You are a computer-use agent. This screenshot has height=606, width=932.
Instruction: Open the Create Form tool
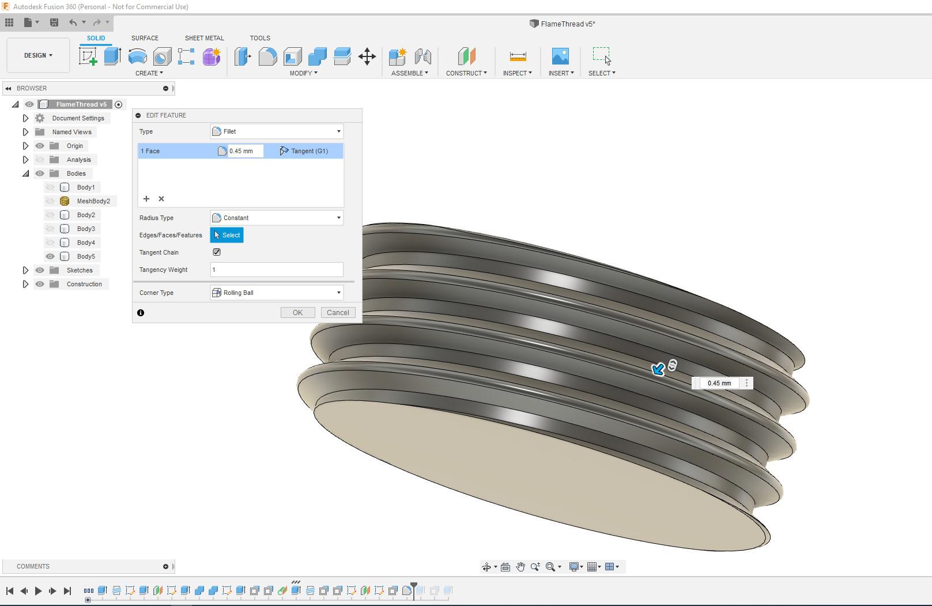pos(212,56)
